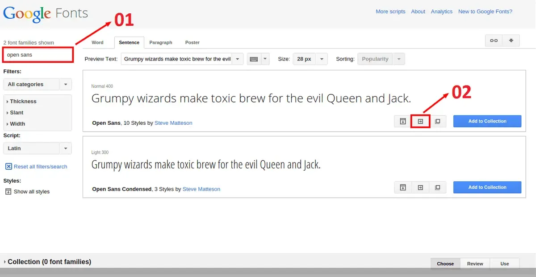Open the Open Sans Quick-use arrow icon
536x277 pixels.
[x=420, y=121]
